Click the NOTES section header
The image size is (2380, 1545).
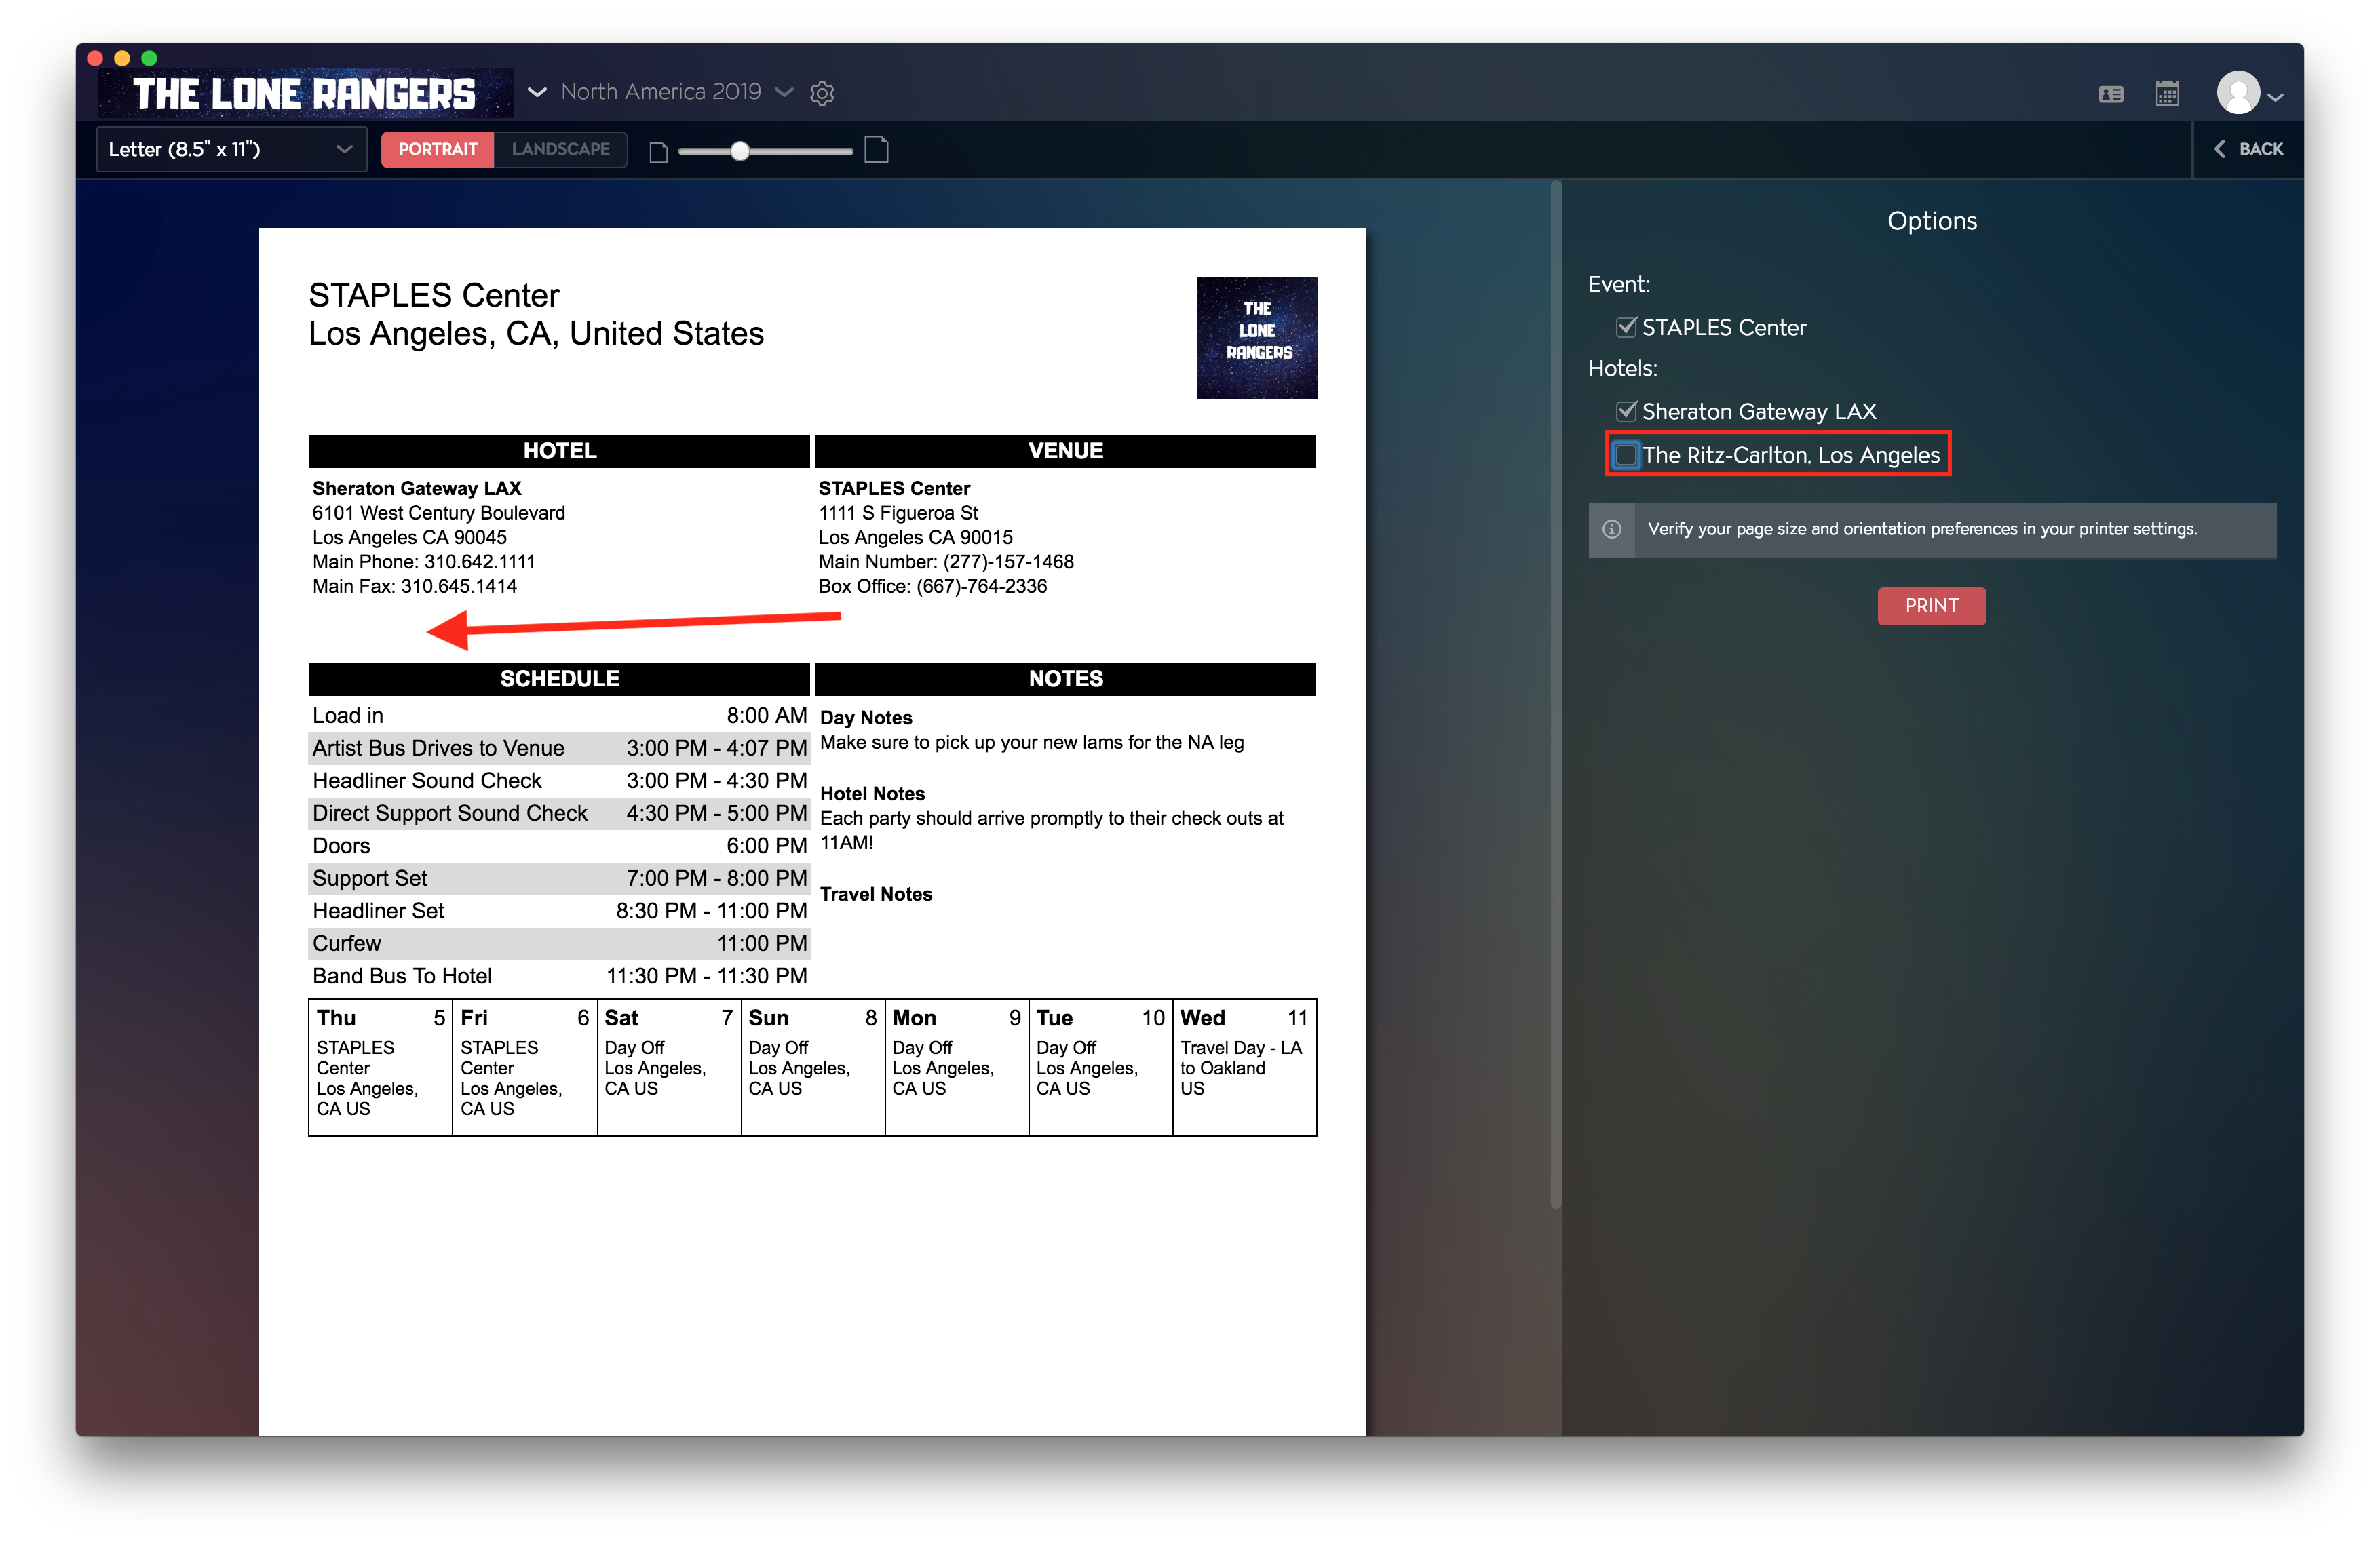[1065, 678]
